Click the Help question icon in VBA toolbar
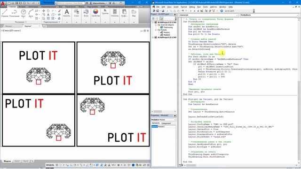 click(222, 11)
